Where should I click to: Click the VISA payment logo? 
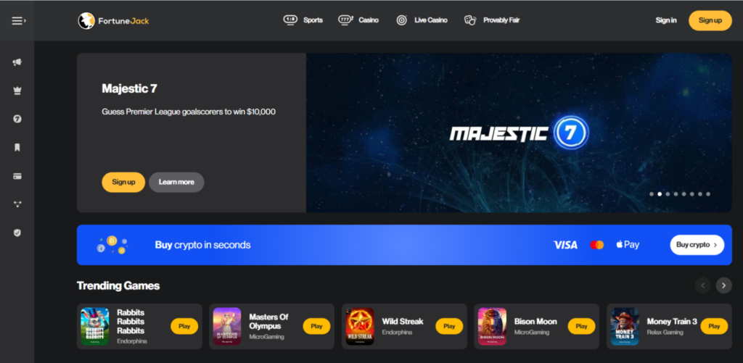[565, 245]
